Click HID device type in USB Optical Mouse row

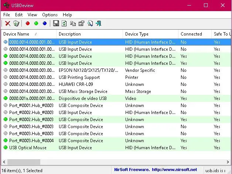[150, 148]
